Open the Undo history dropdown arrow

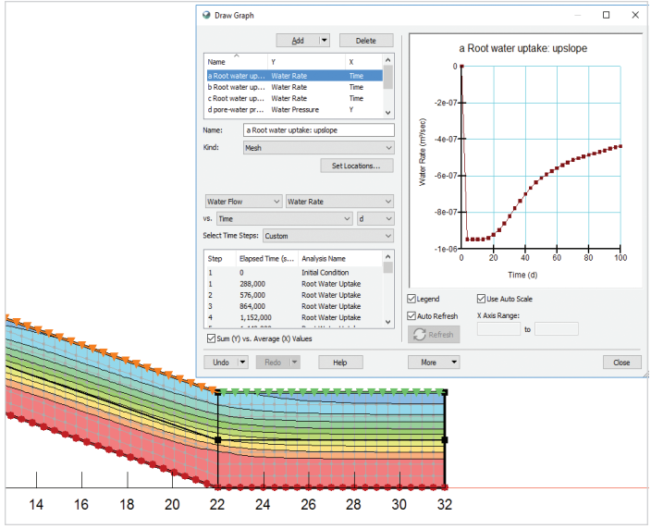coord(242,363)
